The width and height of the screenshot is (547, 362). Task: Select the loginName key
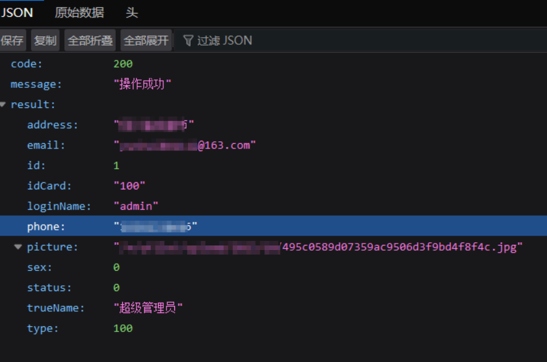[x=59, y=206]
